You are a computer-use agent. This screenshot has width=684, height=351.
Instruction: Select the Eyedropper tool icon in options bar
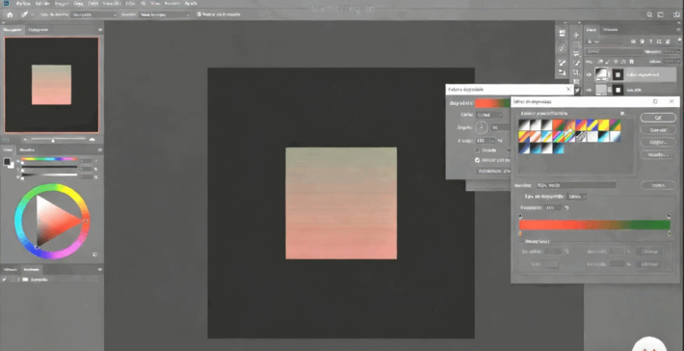[x=25, y=14]
